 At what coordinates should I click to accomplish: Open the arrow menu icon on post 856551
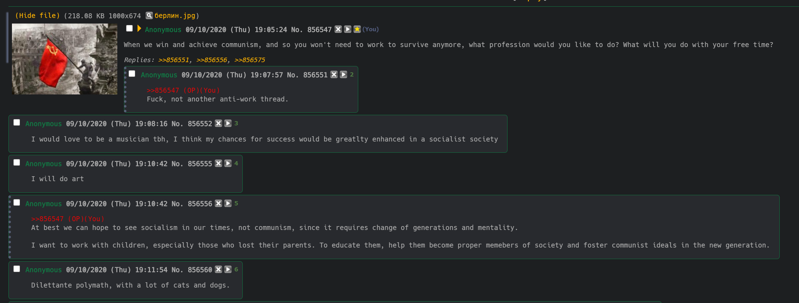tap(343, 74)
